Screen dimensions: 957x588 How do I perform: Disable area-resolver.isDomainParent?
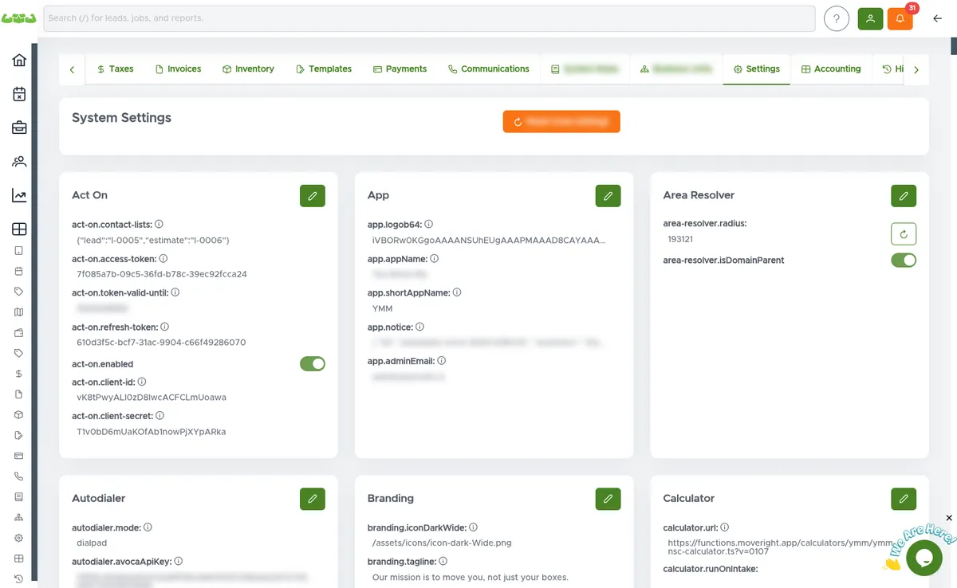point(904,260)
